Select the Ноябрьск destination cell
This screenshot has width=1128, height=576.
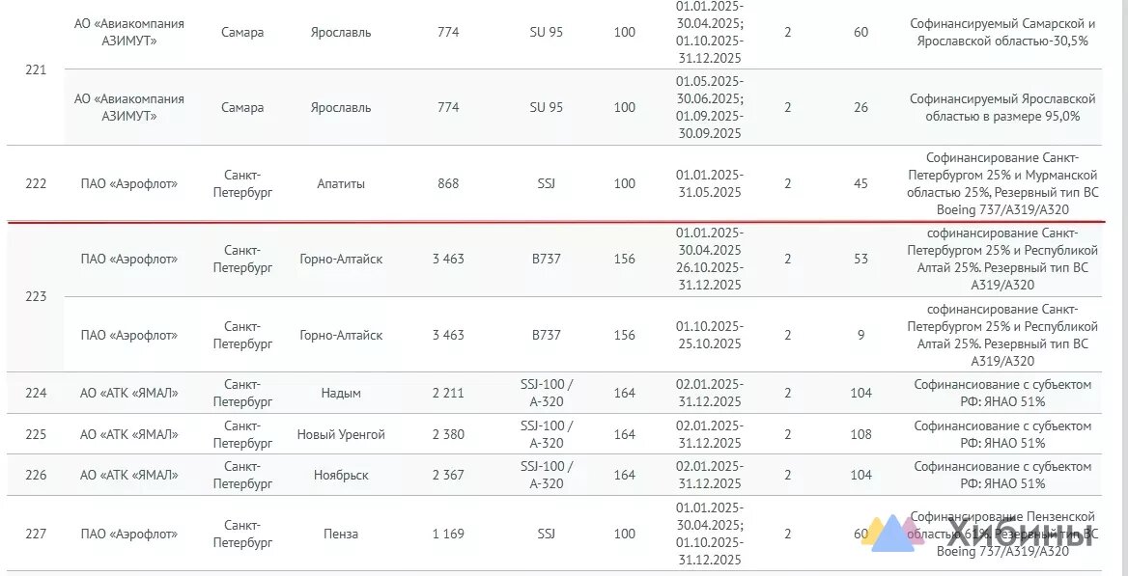coord(341,475)
